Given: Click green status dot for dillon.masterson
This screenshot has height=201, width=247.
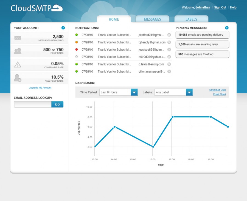Looking at the screenshot, I should 77,71.
